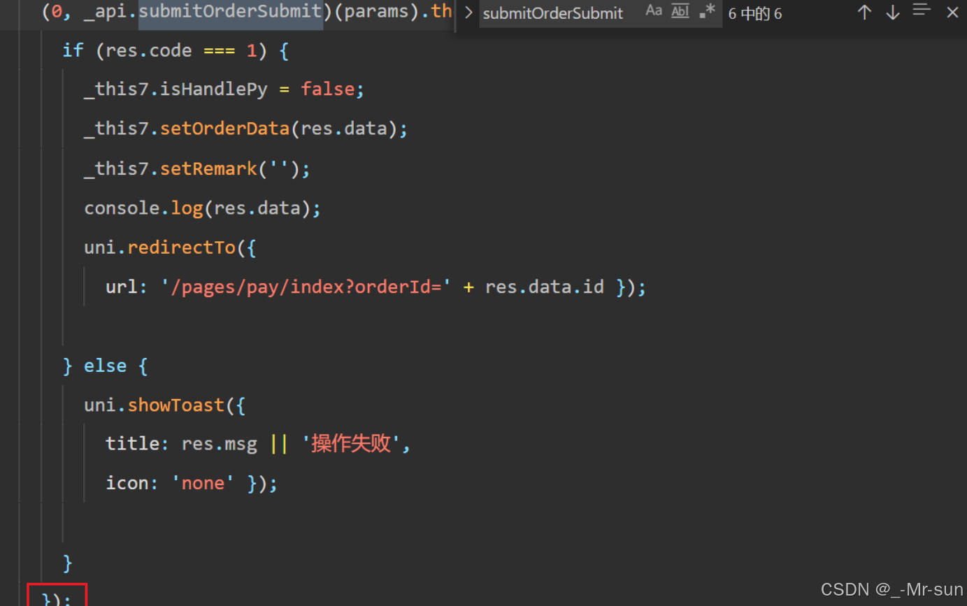Toggle Match Case in find widget
The image size is (967, 606).
[654, 11]
